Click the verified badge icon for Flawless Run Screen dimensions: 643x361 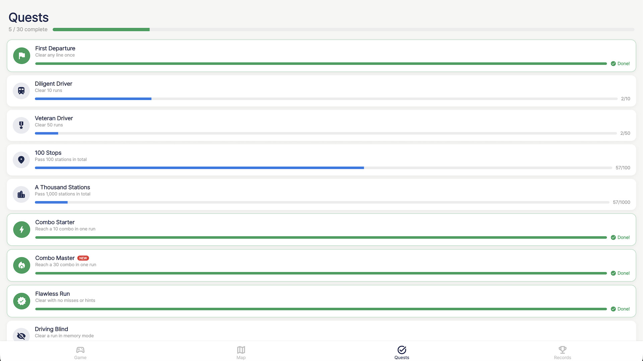click(22, 301)
